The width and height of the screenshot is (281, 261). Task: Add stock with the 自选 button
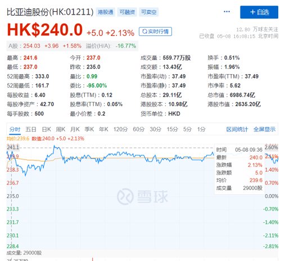259,12
